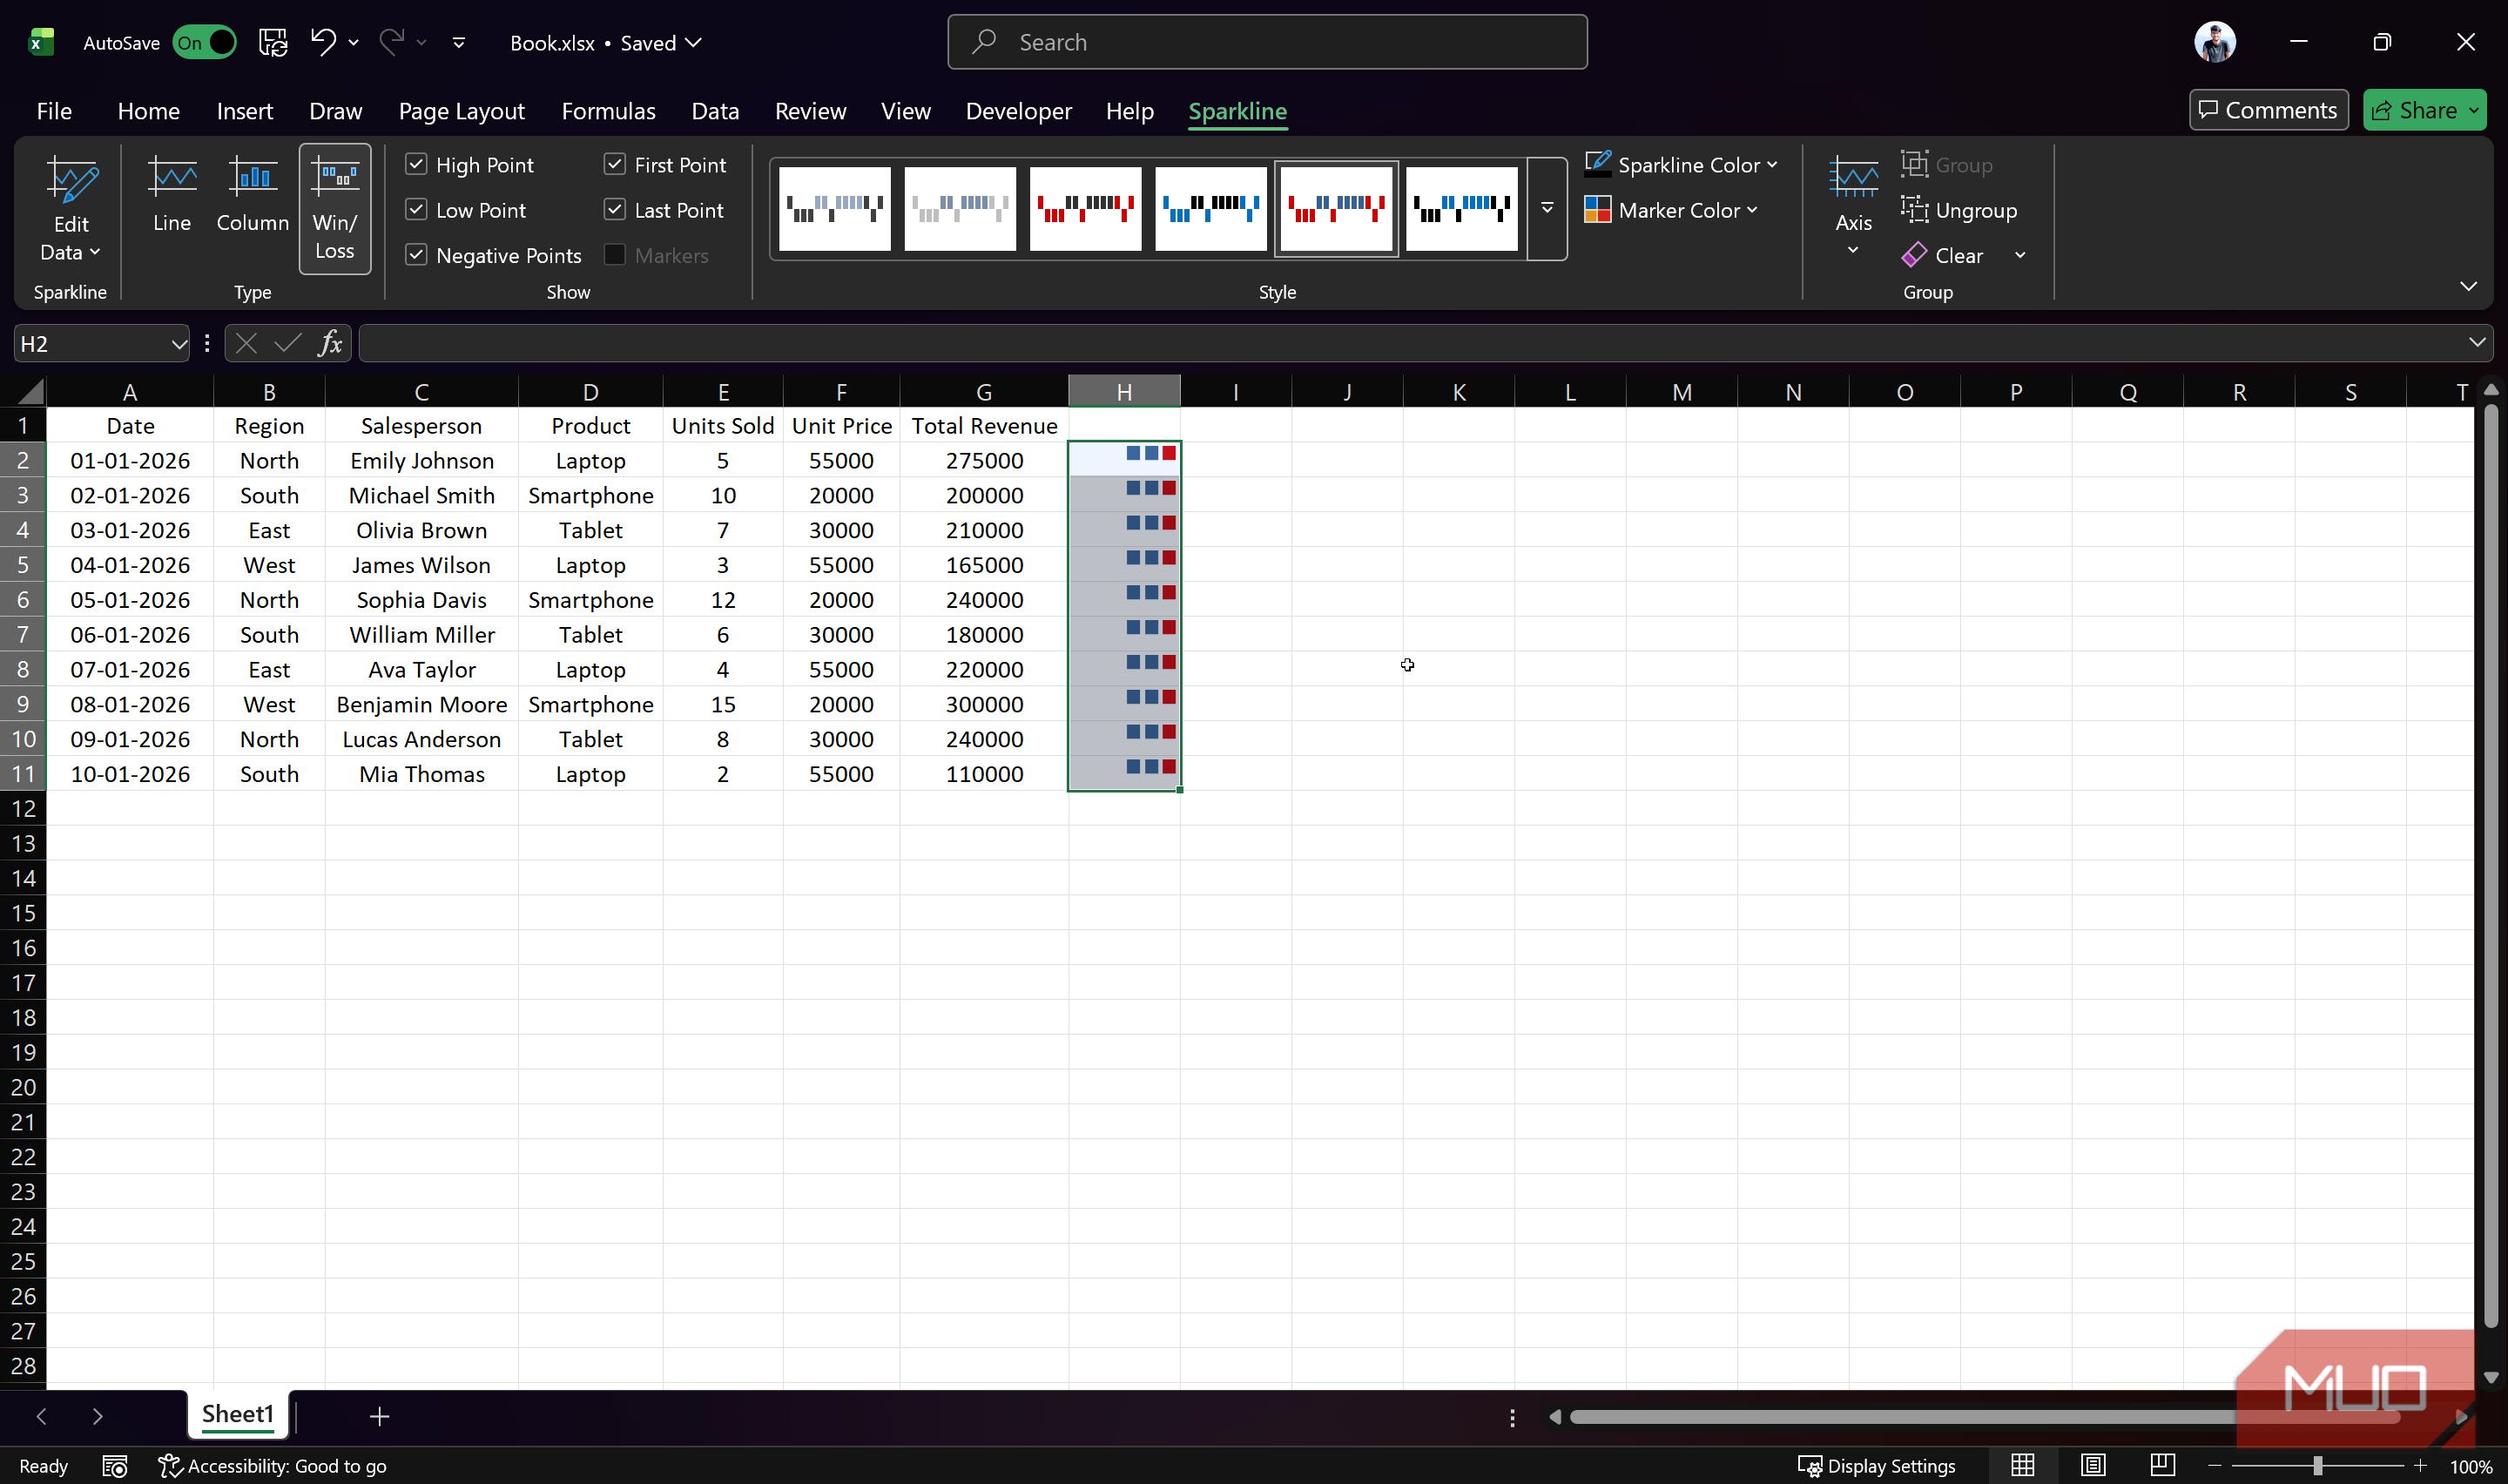This screenshot has width=2508, height=1484.
Task: Click the Comments button
Action: click(x=2269, y=110)
